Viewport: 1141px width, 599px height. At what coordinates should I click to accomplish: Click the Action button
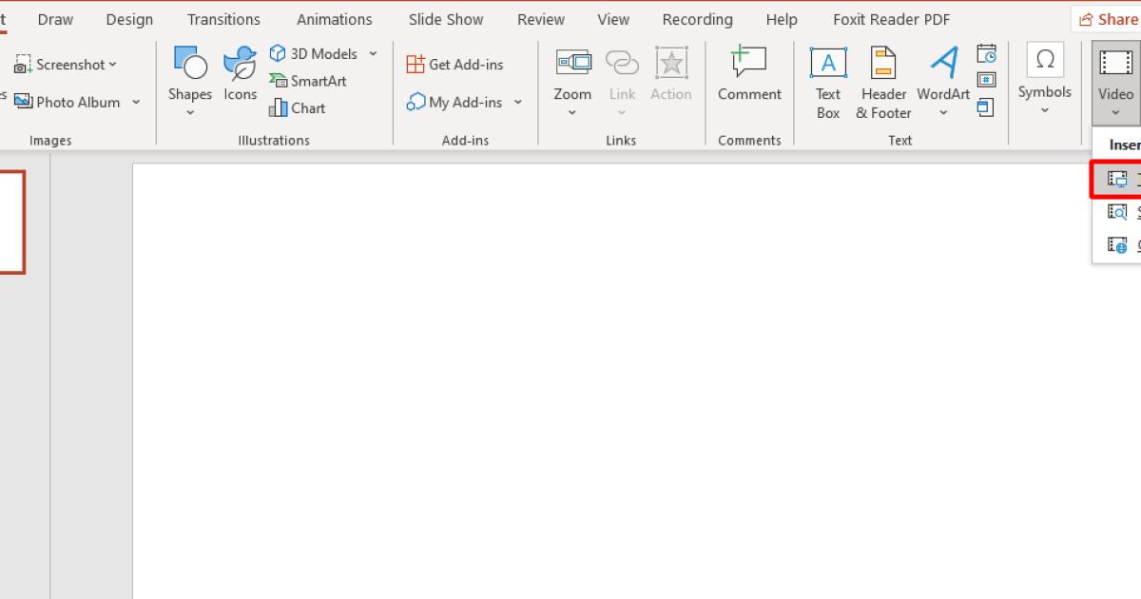click(x=671, y=74)
